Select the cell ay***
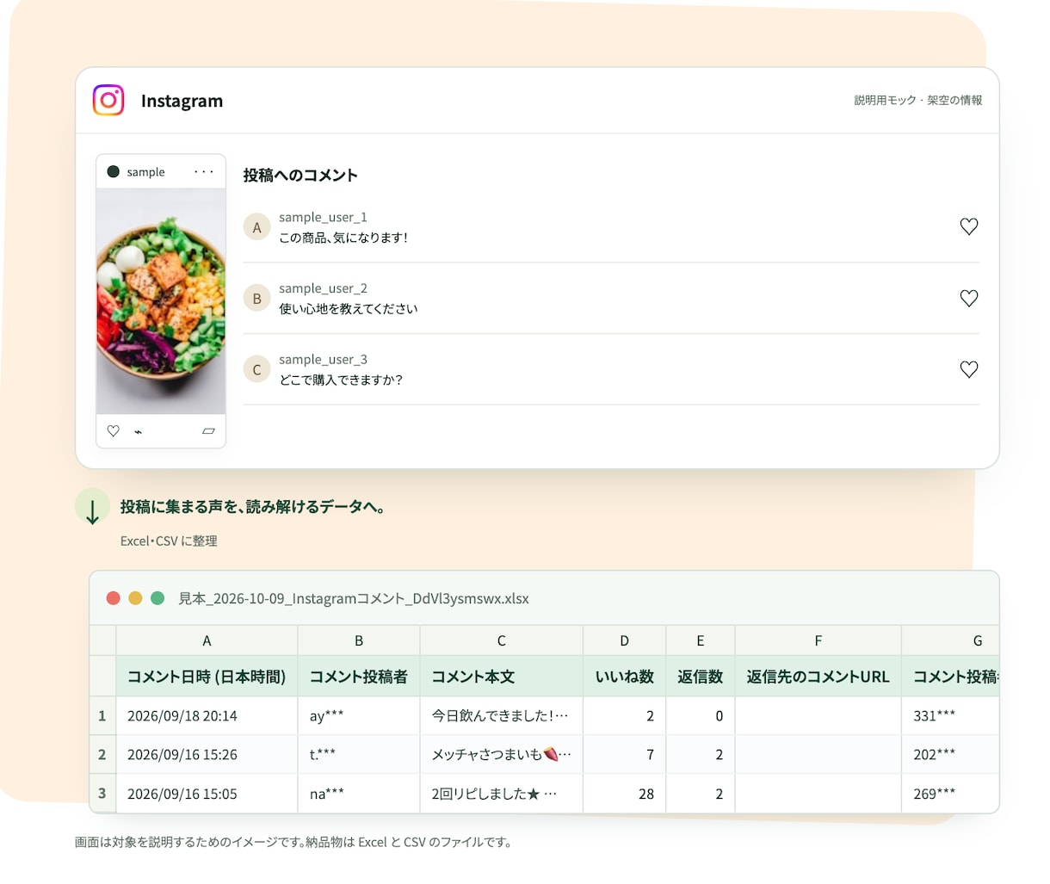Viewport: 1050px width, 884px height. (x=359, y=715)
